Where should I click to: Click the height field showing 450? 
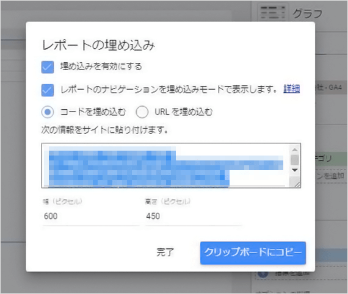194,216
